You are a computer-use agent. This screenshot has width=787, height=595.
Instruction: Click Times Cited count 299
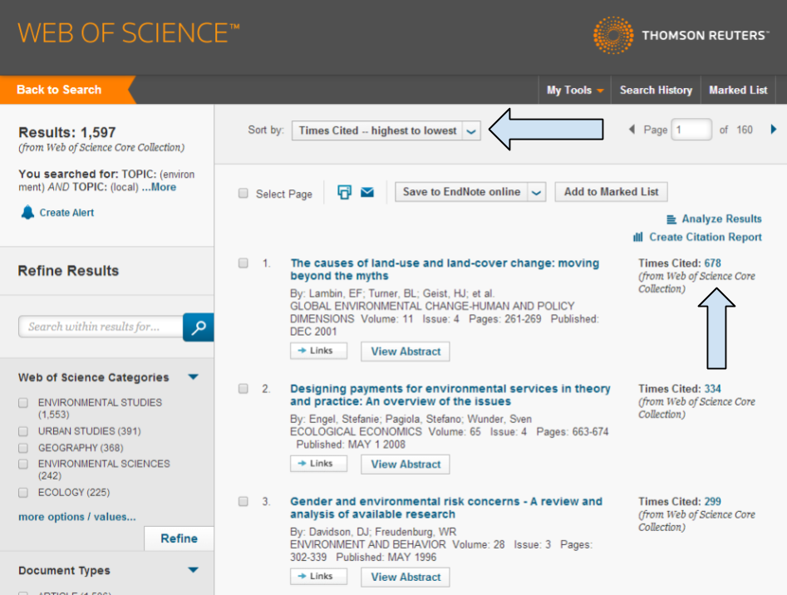[712, 501]
